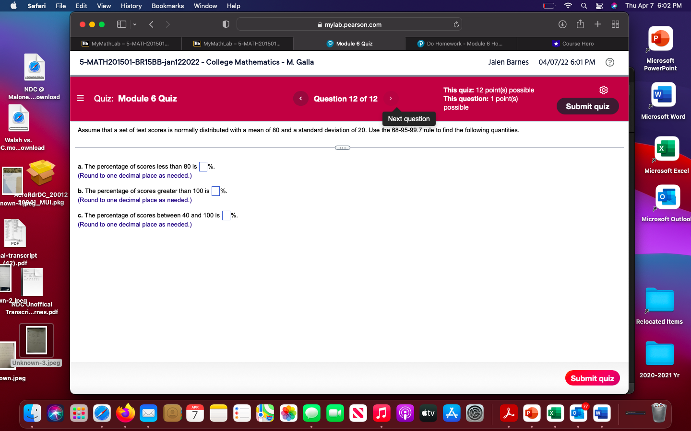Screen dimensions: 691x431
Task: Click the top Submit quiz button
Action: click(587, 106)
